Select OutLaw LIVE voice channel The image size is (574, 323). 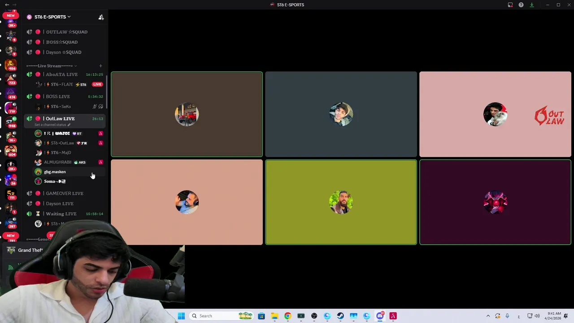(65, 118)
